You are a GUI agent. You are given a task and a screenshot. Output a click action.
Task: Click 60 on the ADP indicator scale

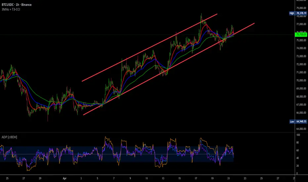[x=297, y=150]
